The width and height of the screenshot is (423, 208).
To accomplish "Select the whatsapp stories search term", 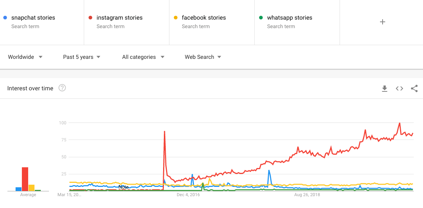I will pyautogui.click(x=290, y=18).
